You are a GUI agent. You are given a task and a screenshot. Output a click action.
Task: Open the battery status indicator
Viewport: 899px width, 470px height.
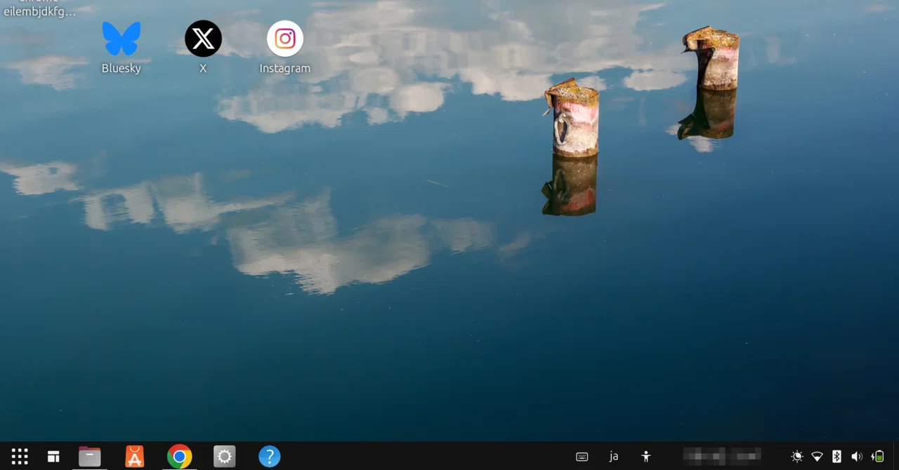[x=877, y=457]
